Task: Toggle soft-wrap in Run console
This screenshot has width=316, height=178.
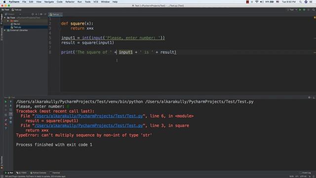Action: (11, 110)
